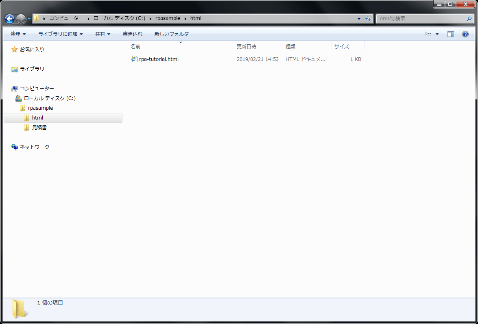The width and height of the screenshot is (478, 324).
Task: Toggle the preview pane icon
Action: click(x=451, y=34)
